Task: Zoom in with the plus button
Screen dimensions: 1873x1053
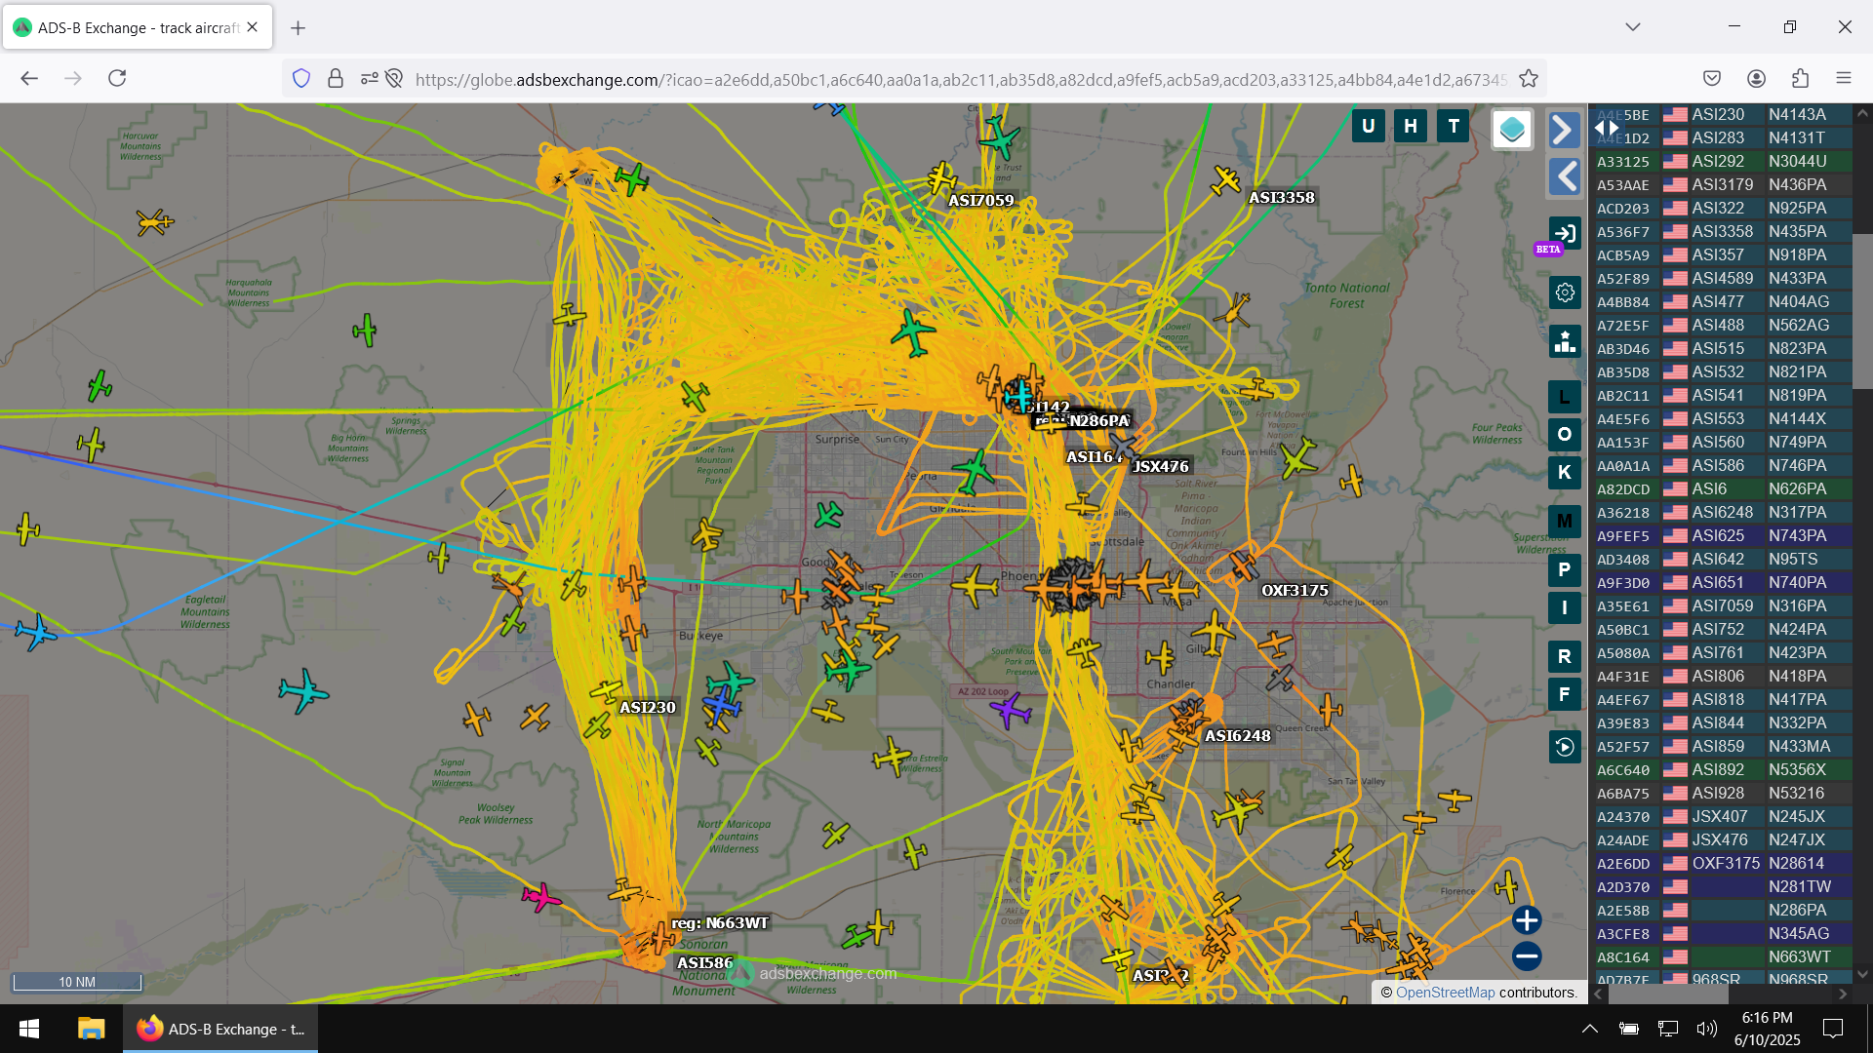Action: coord(1527,919)
